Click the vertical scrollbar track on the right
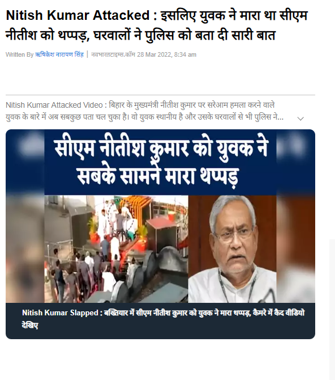335x380 pixels. [332, 309]
